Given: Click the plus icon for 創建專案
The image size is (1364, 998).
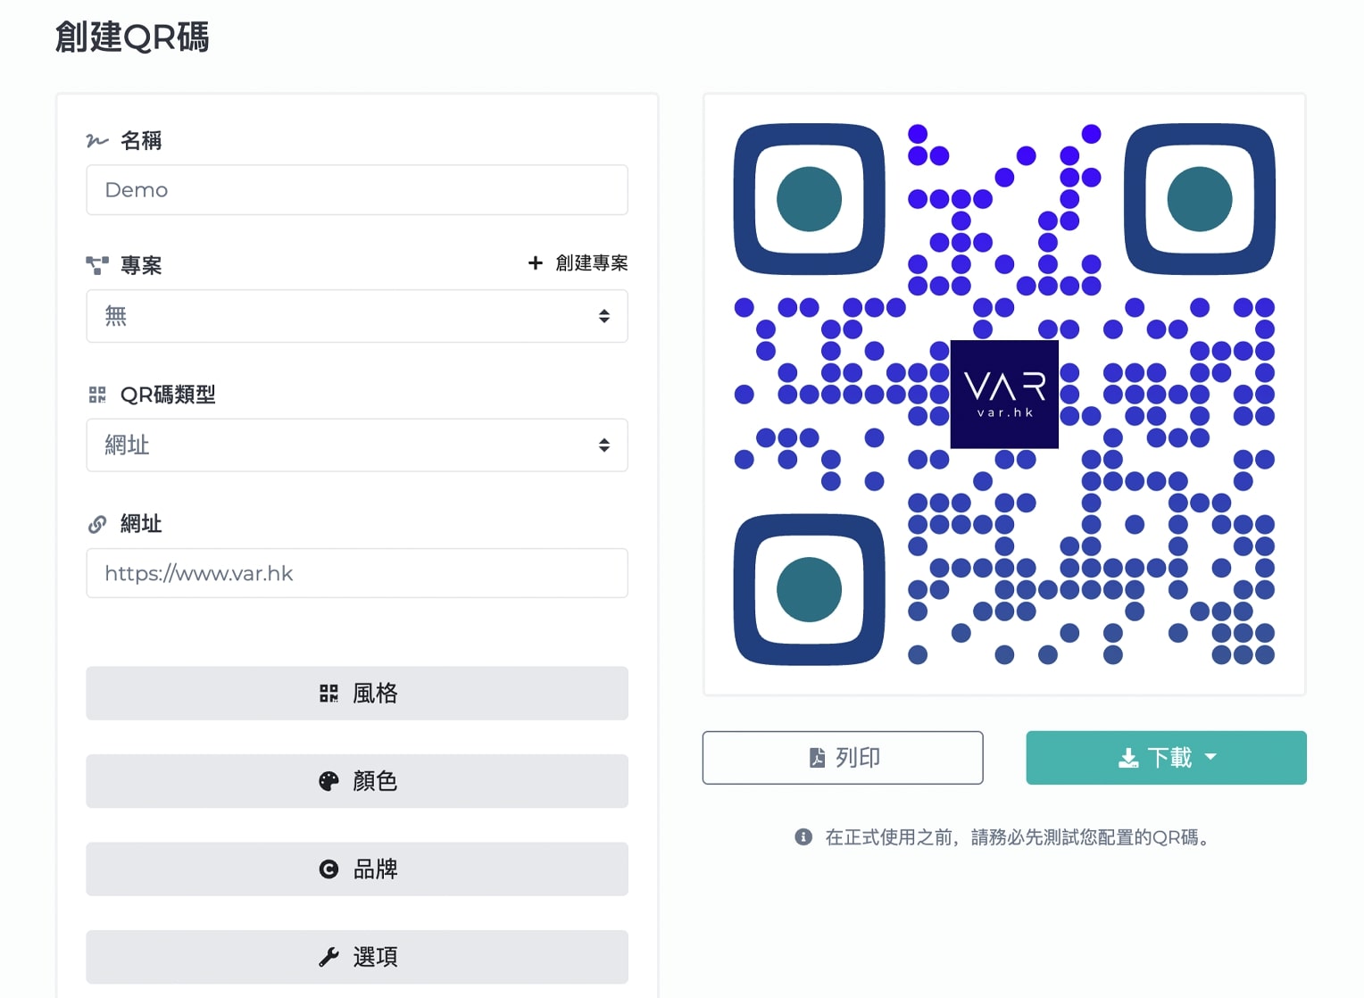Looking at the screenshot, I should point(535,262).
